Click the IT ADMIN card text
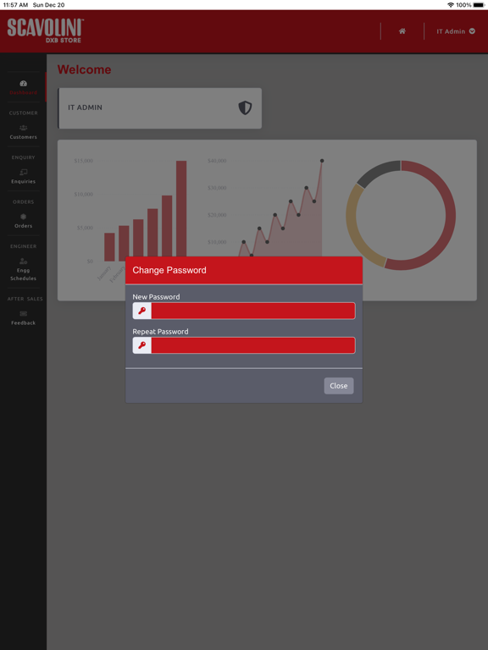488x650 pixels. pos(85,107)
